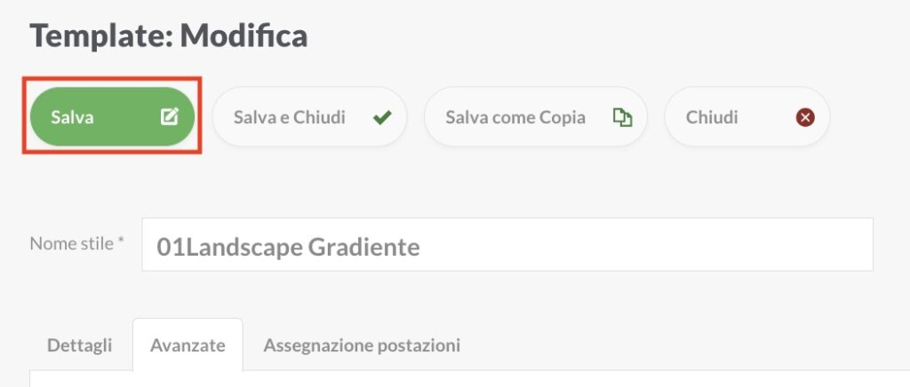Click the duplicate pages icon
Screen dimensions: 910x387
[x=622, y=117]
